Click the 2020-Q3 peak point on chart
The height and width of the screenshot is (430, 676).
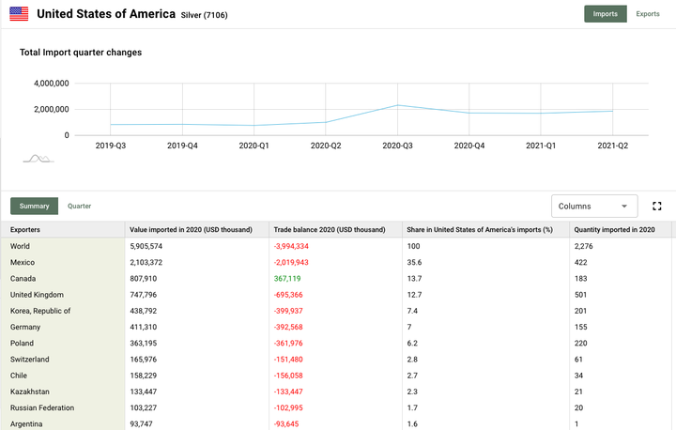(397, 105)
